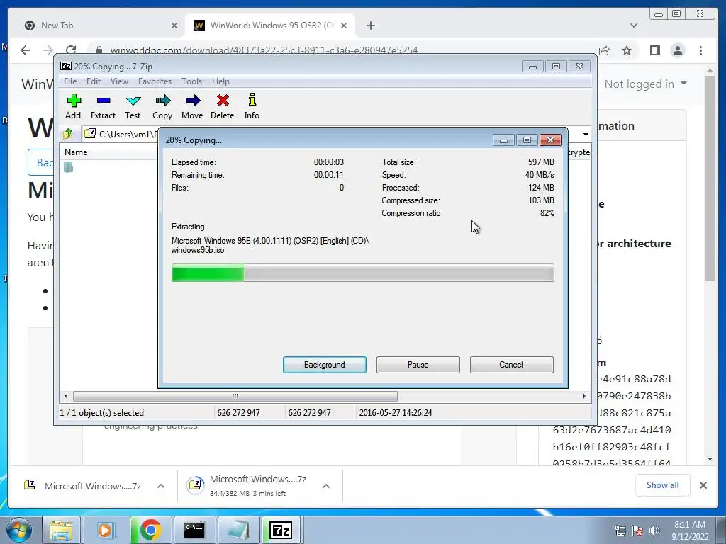Click the taskbar clock showing 8:11 AM
This screenshot has width=726, height=544.
coord(690,530)
